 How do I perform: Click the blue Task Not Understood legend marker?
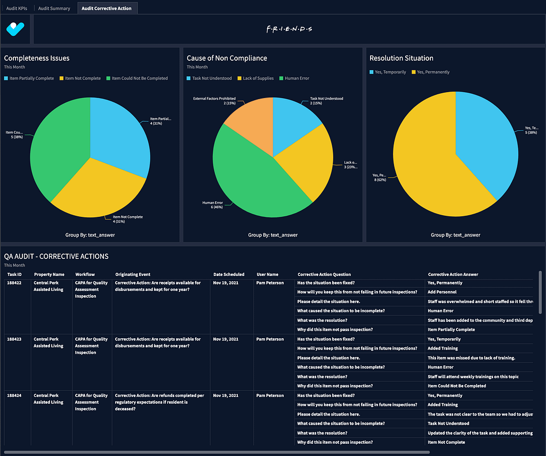[189, 78]
